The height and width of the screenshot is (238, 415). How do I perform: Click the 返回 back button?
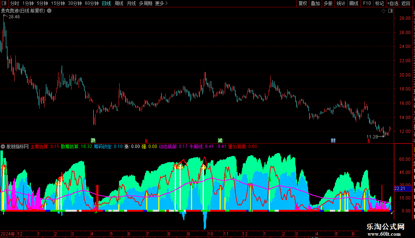406,3
